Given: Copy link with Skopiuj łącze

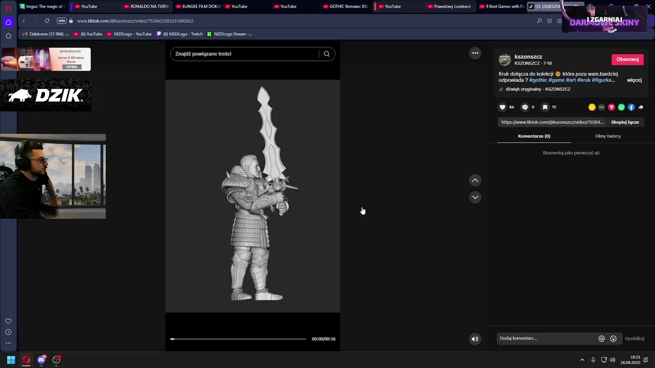Looking at the screenshot, I should pyautogui.click(x=625, y=122).
